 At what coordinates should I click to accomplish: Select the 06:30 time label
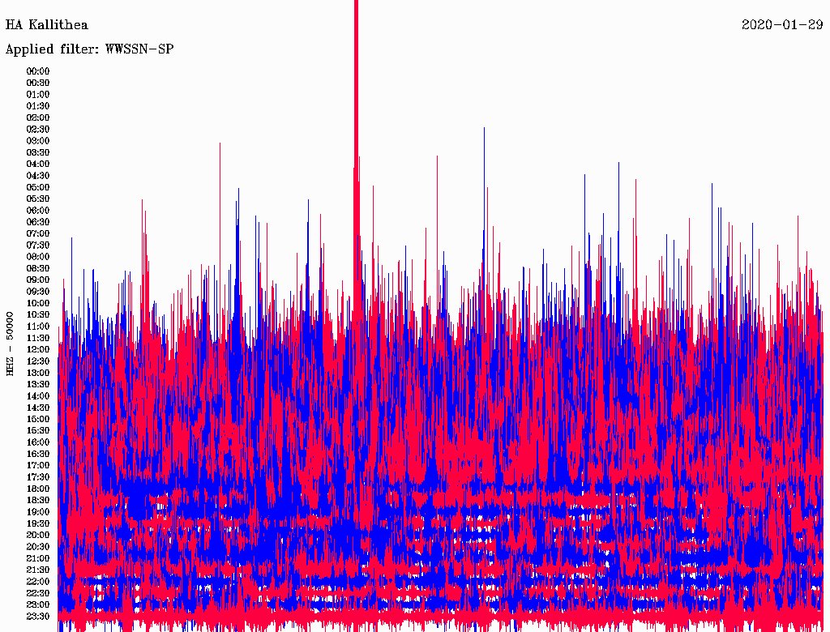38,222
